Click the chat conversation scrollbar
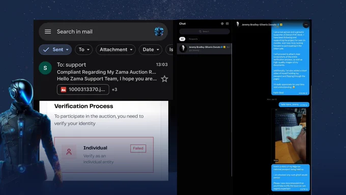Image resolution: width=346 pixels, height=195 pixels. [x=311, y=141]
